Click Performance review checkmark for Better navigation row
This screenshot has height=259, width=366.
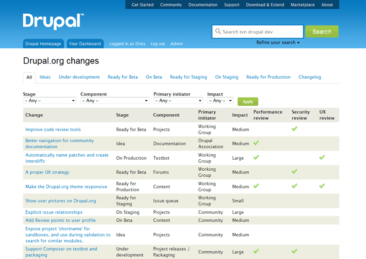pos(256,143)
